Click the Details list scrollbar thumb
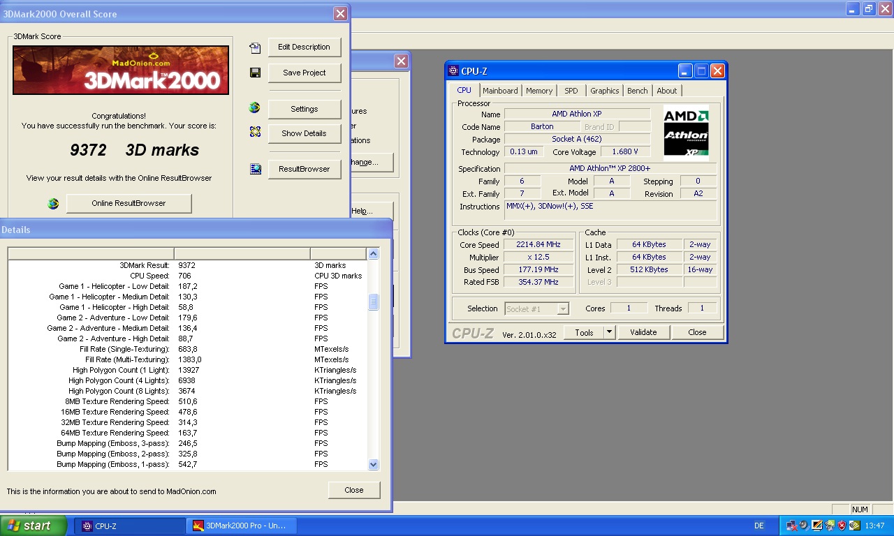894x536 pixels. pyautogui.click(x=373, y=302)
